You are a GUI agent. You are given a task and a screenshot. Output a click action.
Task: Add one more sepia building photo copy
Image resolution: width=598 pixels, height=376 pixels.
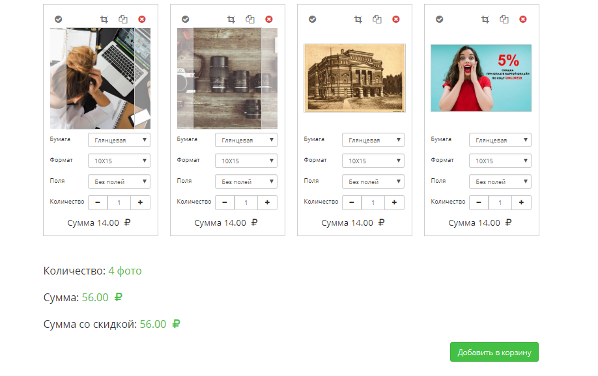click(x=394, y=203)
